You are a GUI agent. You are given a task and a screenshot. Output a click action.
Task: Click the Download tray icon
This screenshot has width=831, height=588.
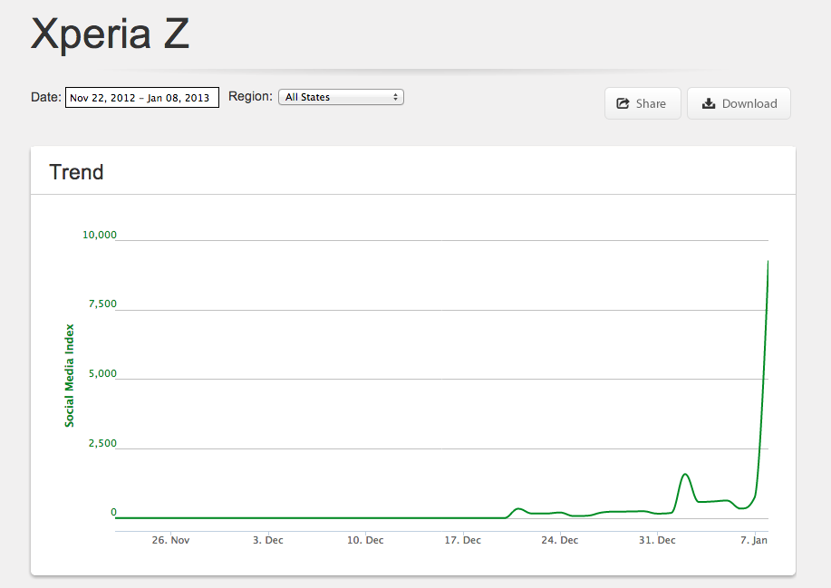709,103
